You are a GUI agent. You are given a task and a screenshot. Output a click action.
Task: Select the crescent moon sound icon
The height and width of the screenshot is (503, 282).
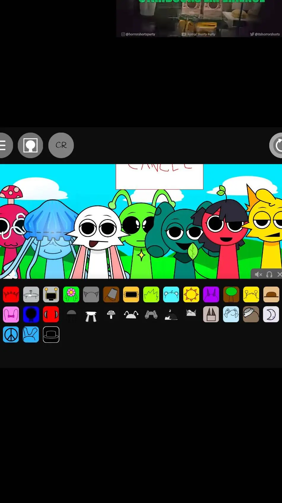coord(271,315)
